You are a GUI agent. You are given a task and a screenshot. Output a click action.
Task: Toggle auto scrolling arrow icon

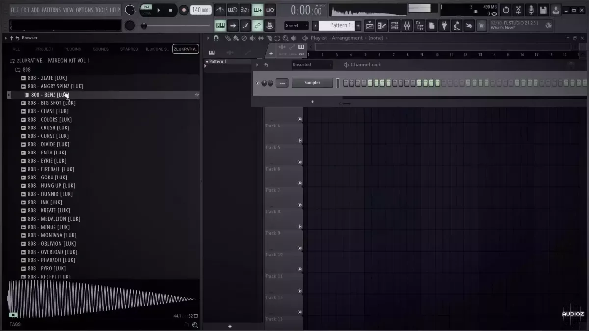(x=233, y=25)
